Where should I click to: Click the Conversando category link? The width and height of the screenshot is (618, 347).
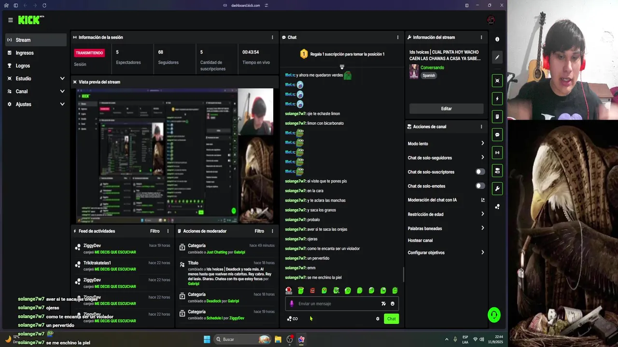432,67
